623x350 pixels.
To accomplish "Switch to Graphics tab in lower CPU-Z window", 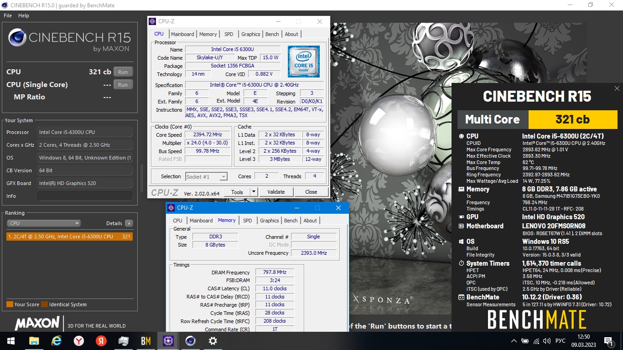I will [270, 221].
